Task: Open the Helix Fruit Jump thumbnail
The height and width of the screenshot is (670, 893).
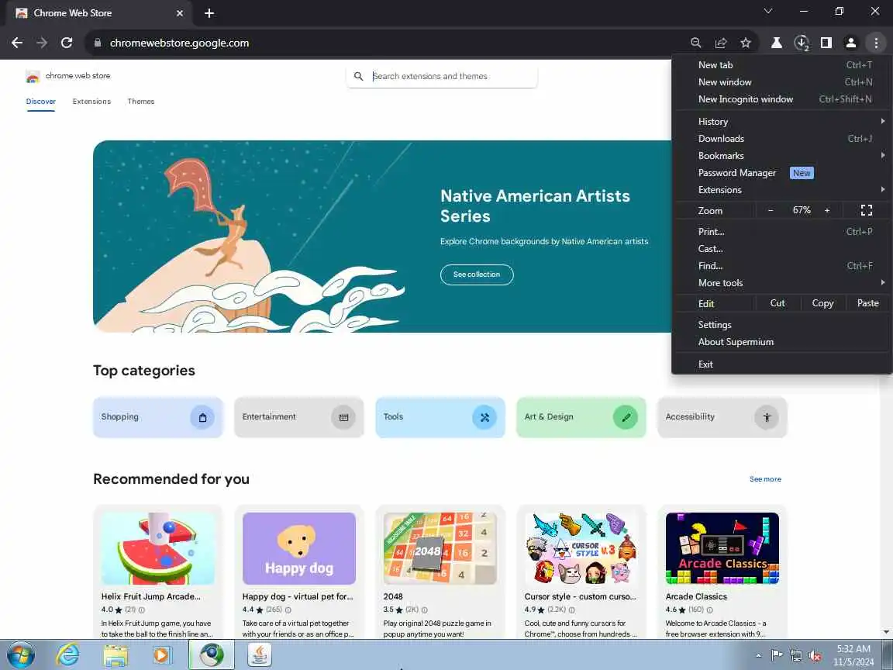Action: (x=158, y=549)
